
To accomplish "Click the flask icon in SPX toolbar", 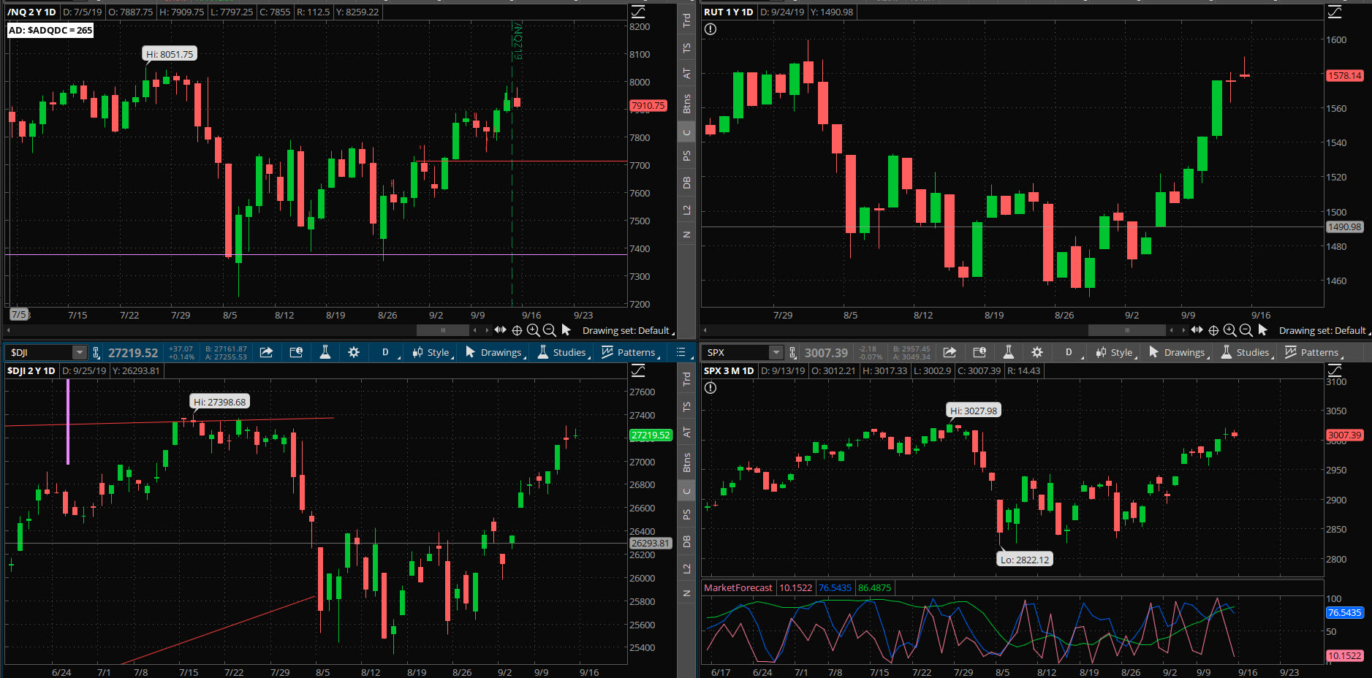I will pyautogui.click(x=1009, y=352).
